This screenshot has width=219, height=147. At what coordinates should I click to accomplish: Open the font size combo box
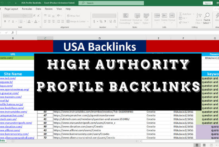point(28,16)
